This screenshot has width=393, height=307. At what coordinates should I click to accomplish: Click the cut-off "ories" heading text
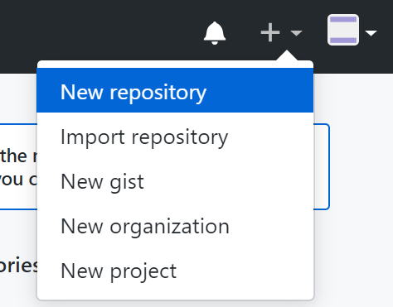pos(18,266)
